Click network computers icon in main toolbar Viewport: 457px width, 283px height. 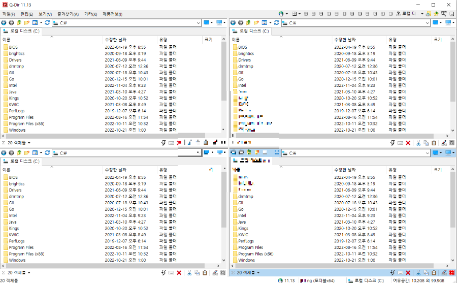click(x=428, y=14)
